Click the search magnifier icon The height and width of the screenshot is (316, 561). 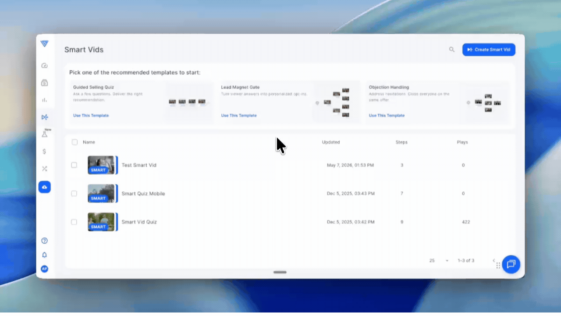(451, 50)
